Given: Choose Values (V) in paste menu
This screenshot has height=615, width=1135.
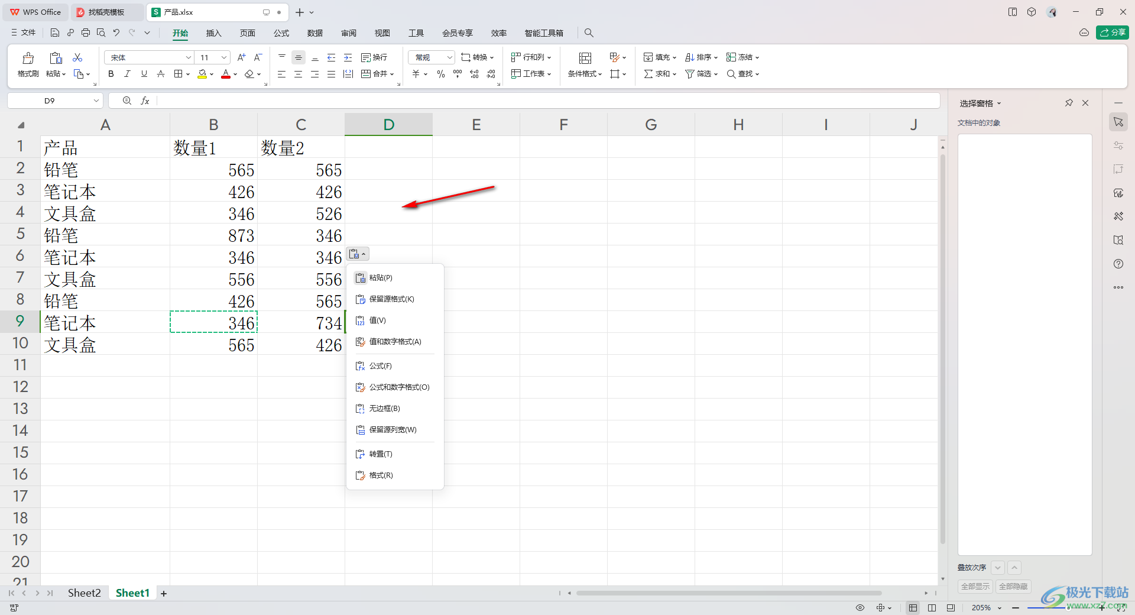Looking at the screenshot, I should [x=395, y=321].
